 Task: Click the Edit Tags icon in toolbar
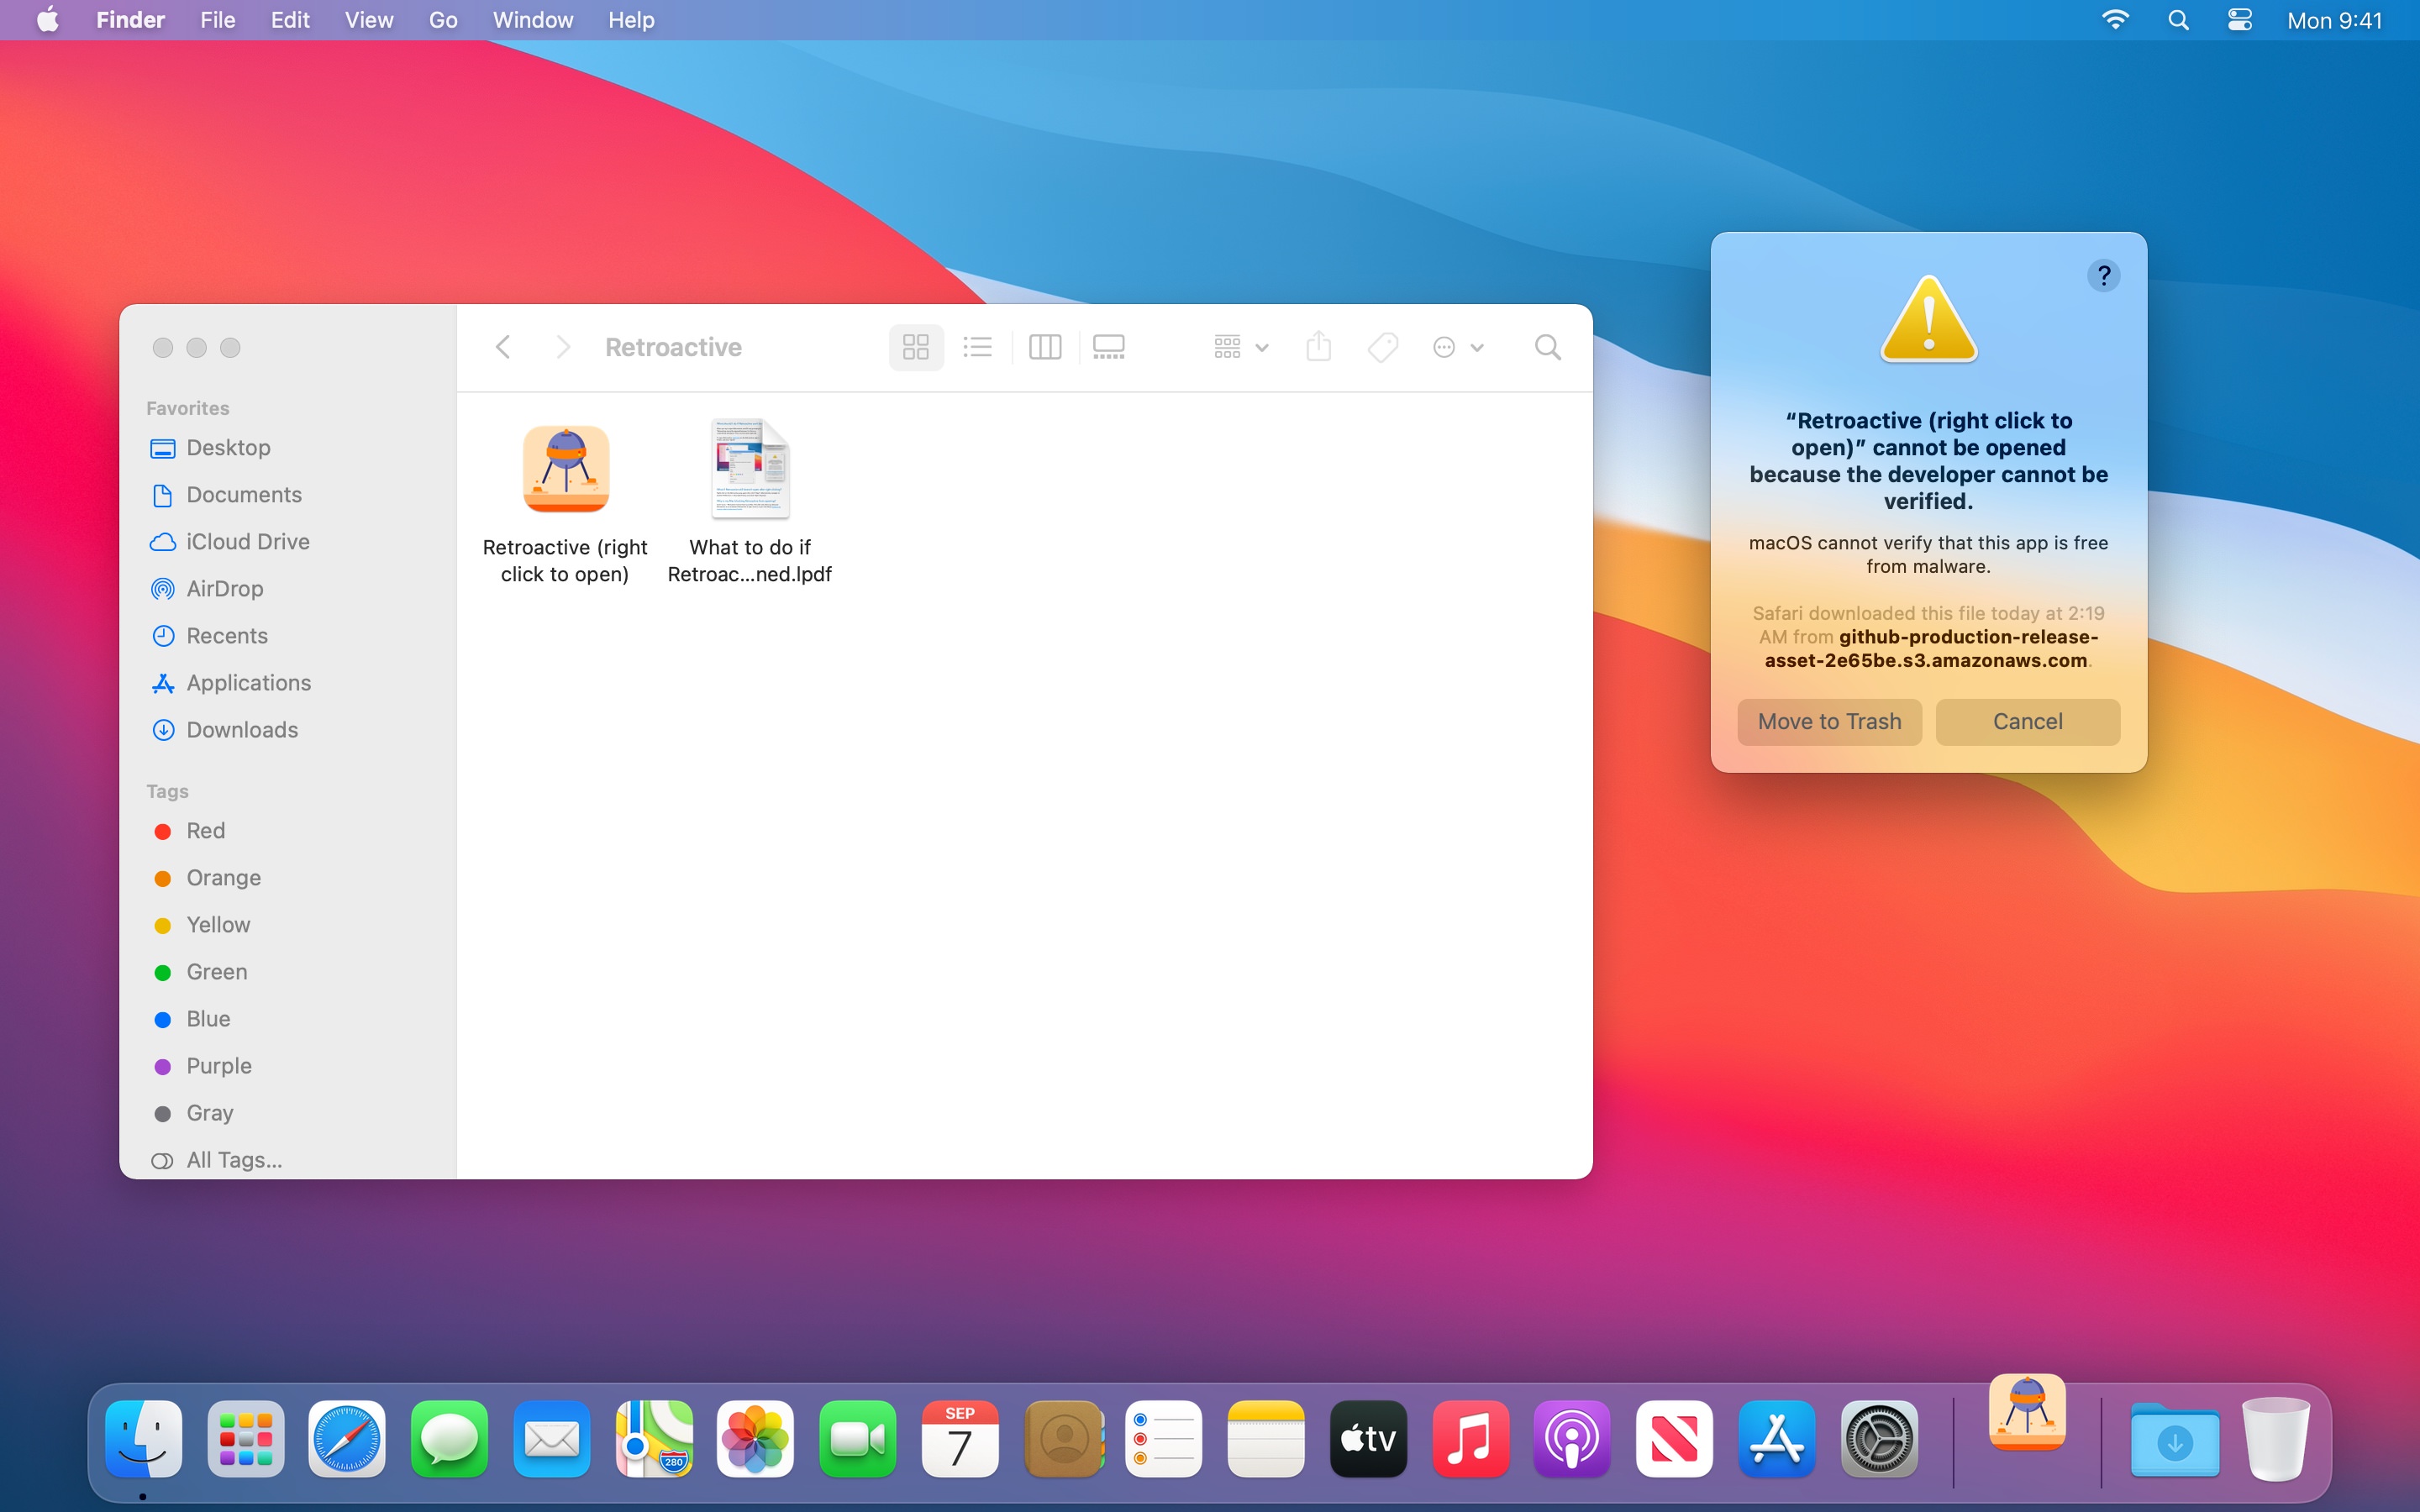click(1382, 347)
